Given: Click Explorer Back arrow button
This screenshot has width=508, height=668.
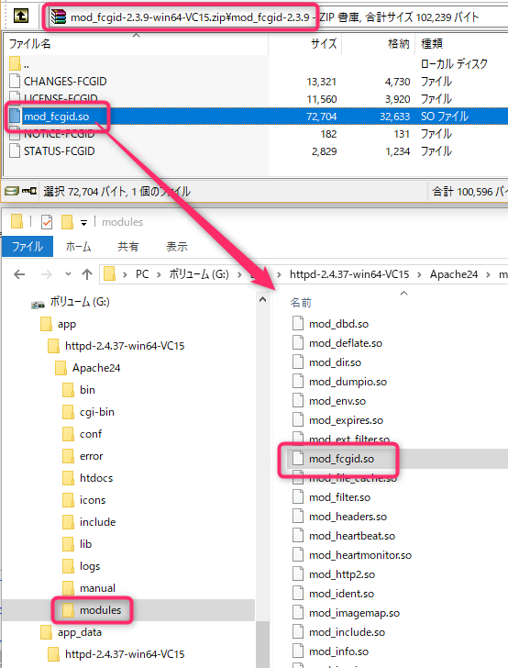Looking at the screenshot, I should point(19,274).
